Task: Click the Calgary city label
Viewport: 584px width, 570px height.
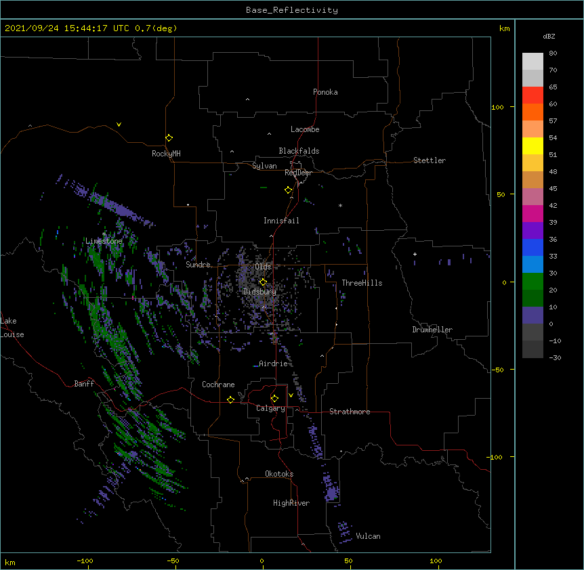Action: click(270, 408)
